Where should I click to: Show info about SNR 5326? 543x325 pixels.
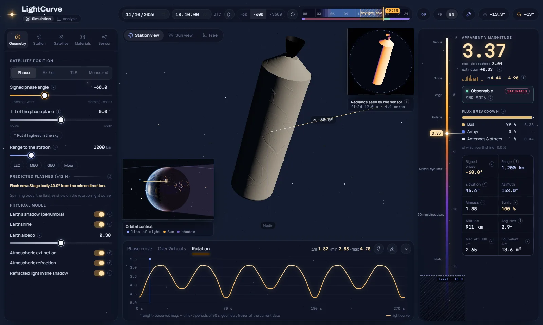[490, 98]
